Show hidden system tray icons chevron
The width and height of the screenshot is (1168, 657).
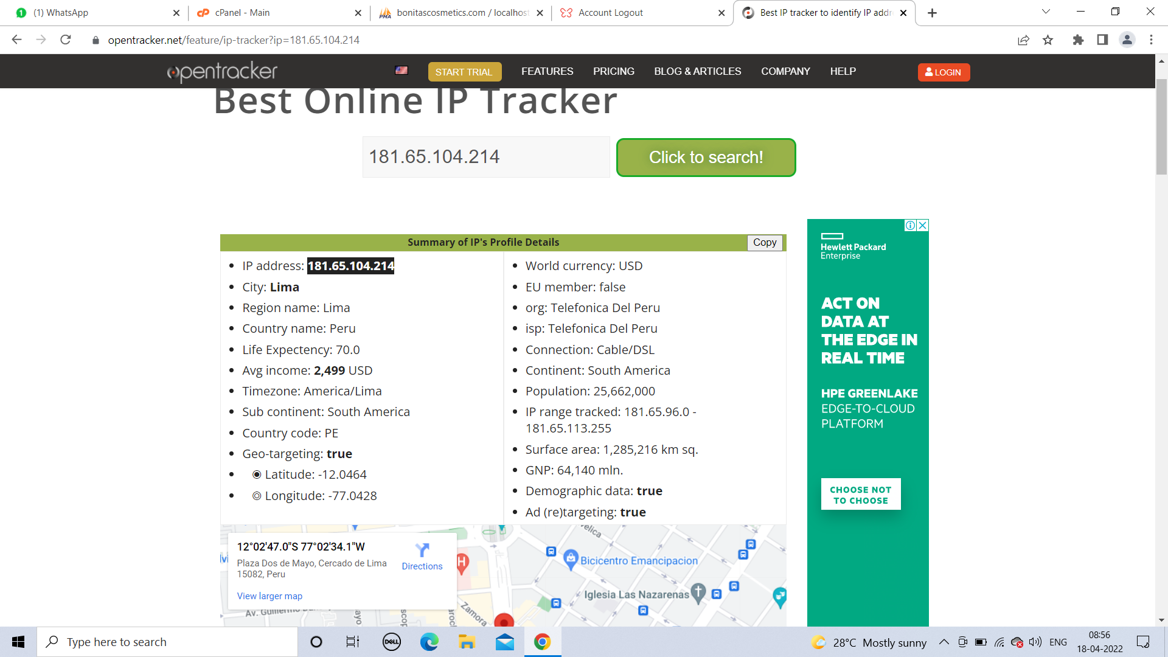pyautogui.click(x=944, y=642)
